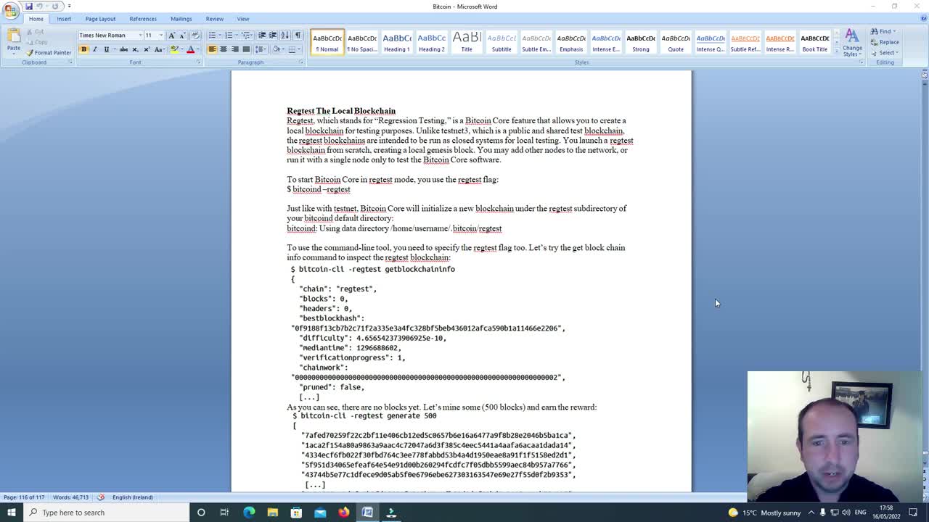Click the Find button in Editing
This screenshot has height=522, width=929.
click(884, 31)
